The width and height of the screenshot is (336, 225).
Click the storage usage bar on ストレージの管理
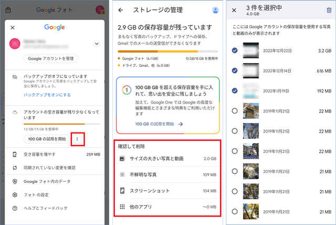pos(168,52)
